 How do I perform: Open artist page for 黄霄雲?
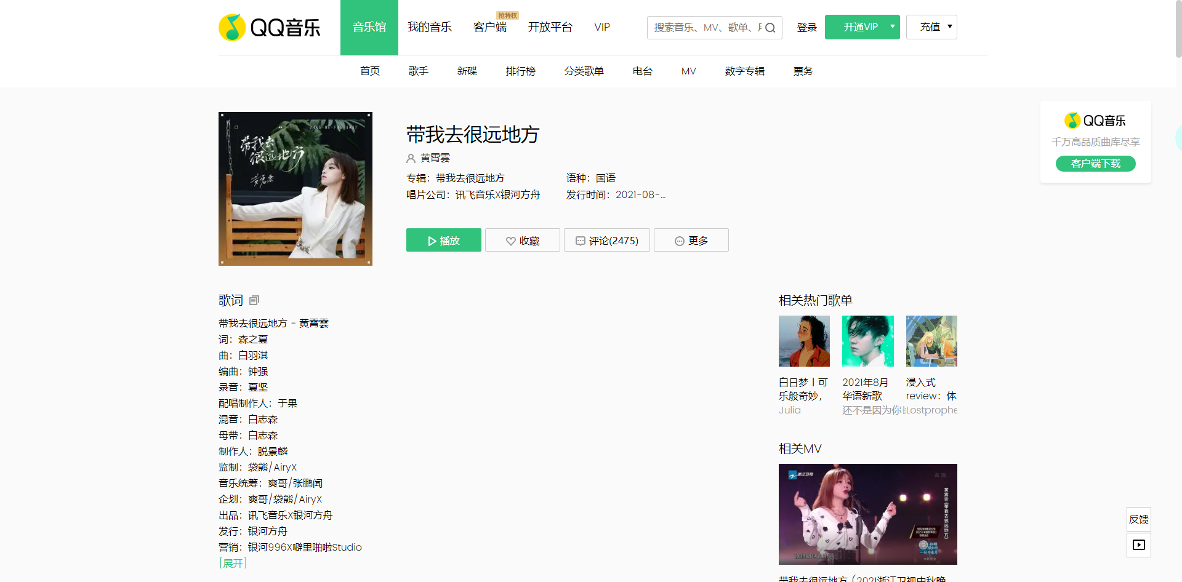pyautogui.click(x=435, y=158)
